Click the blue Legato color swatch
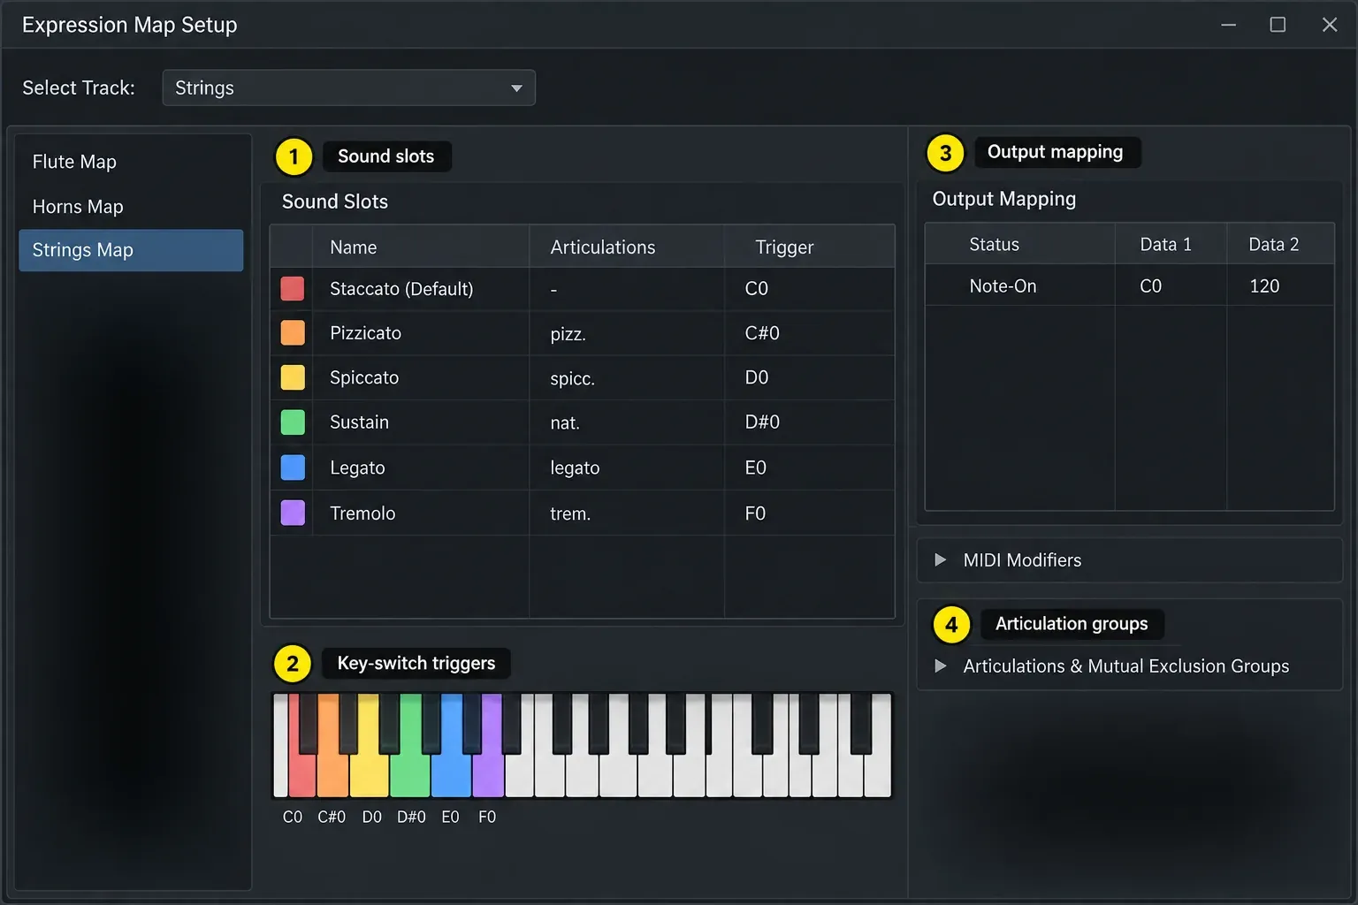 293,468
